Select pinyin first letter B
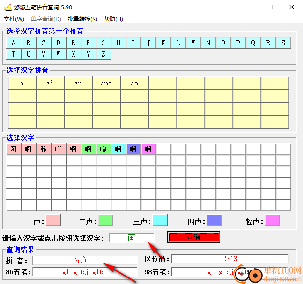The image size is (303, 284). 29,43
